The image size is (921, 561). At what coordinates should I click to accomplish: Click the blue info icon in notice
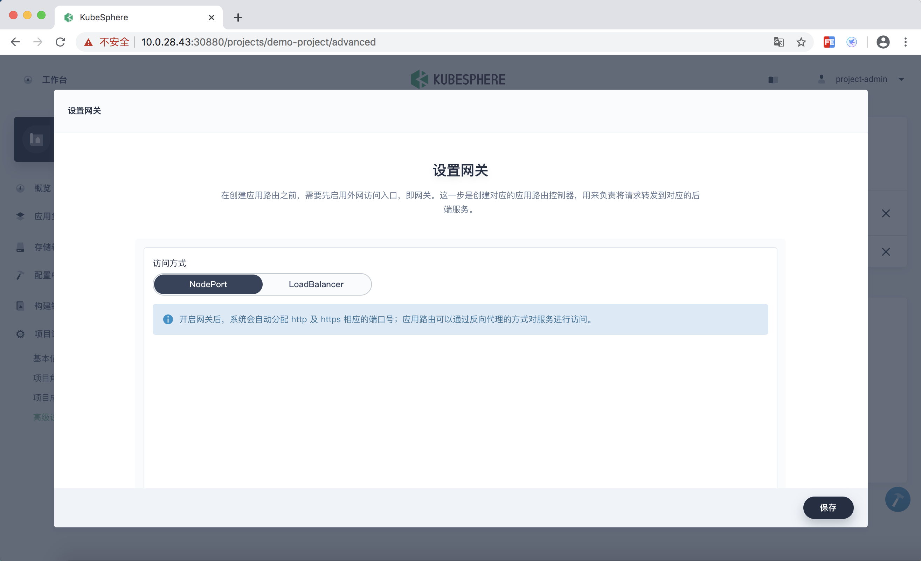pyautogui.click(x=168, y=319)
